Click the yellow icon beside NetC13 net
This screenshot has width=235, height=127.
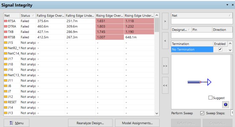pos(6,75)
